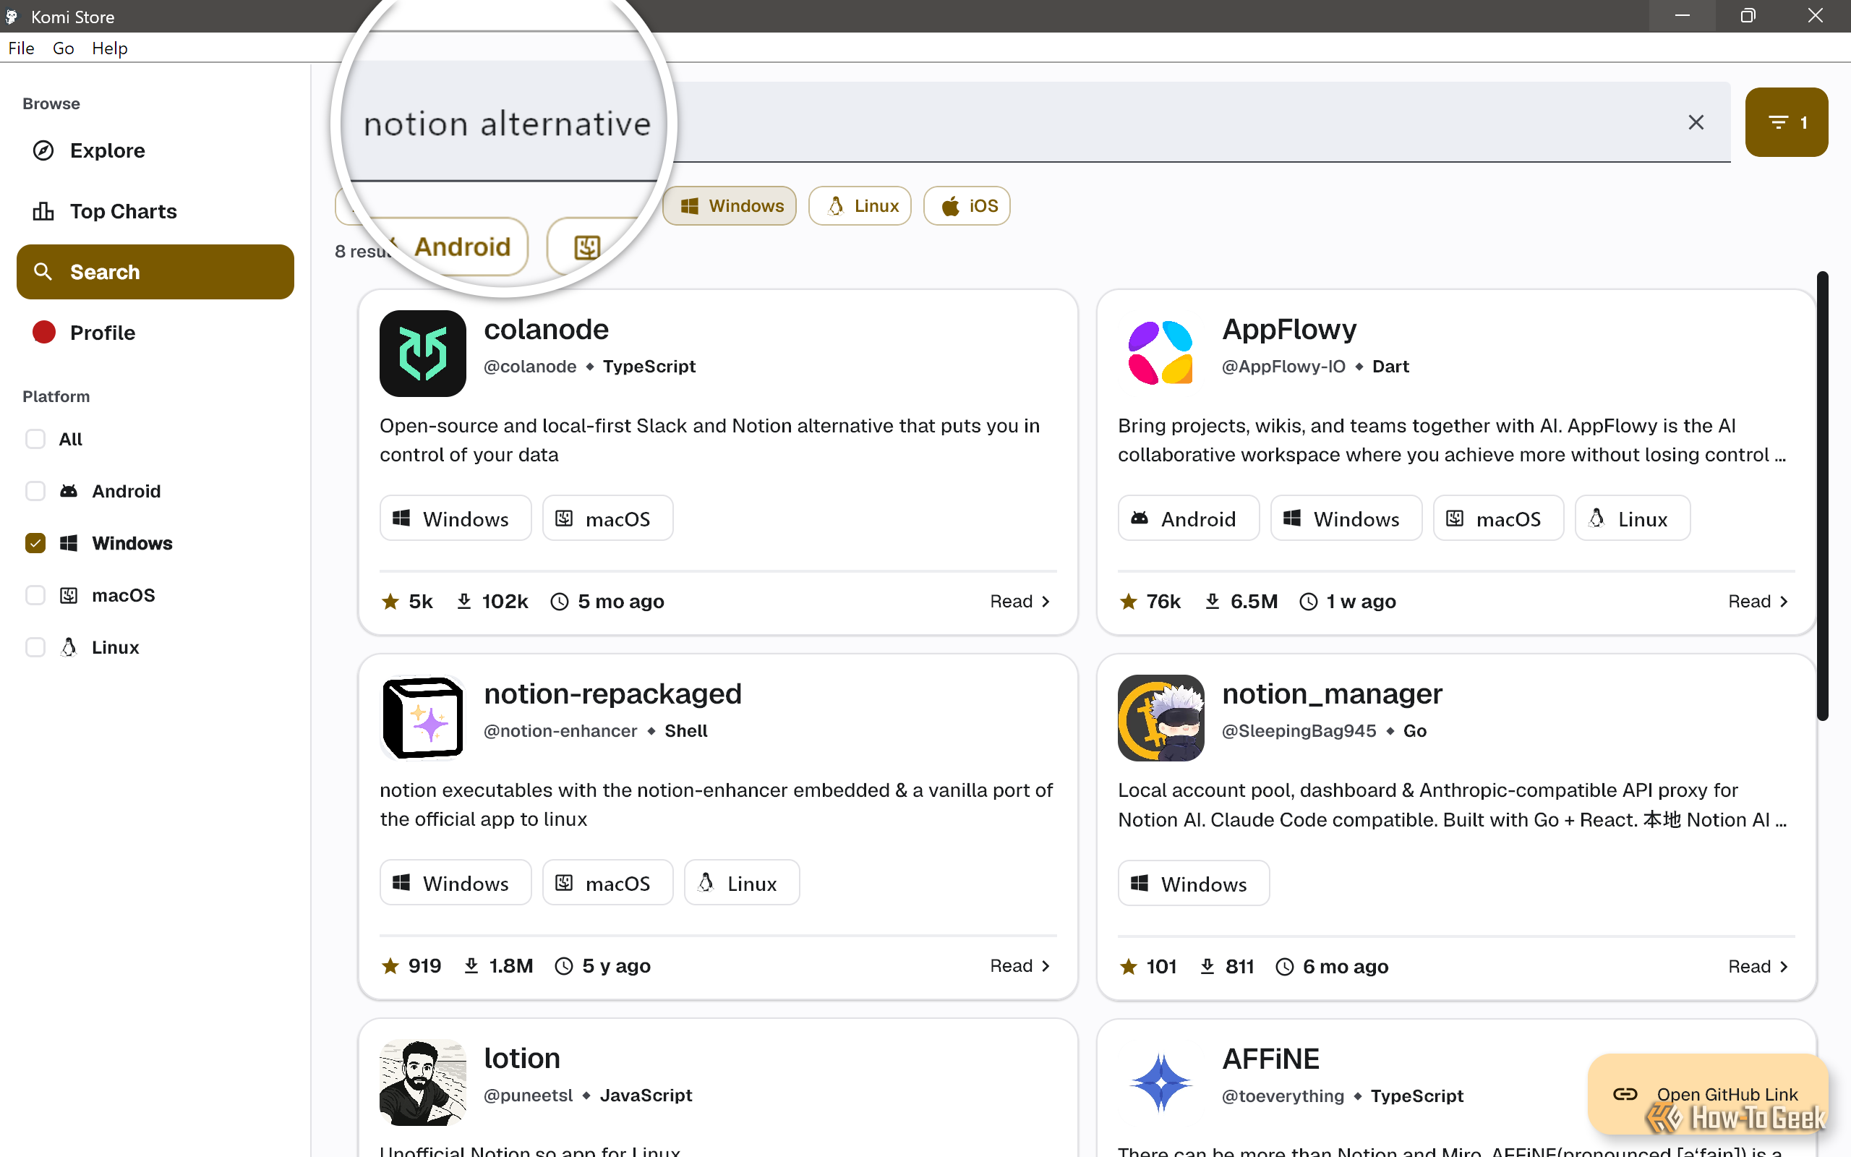Click colanode's star rating icon
The width and height of the screenshot is (1851, 1157).
(390, 602)
